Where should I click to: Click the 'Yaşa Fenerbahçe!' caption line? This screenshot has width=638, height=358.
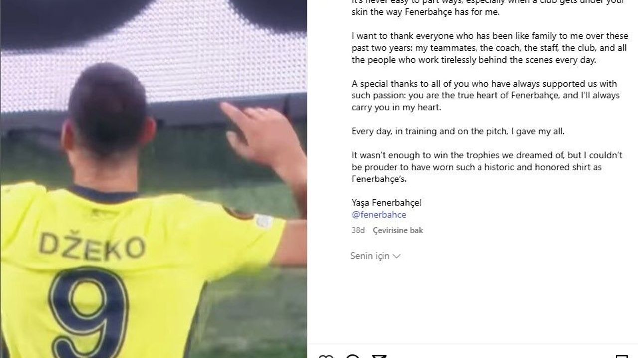[387, 203]
